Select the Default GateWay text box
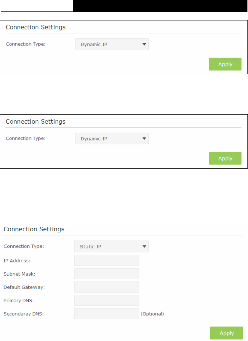The image size is (248, 341). click(x=107, y=287)
